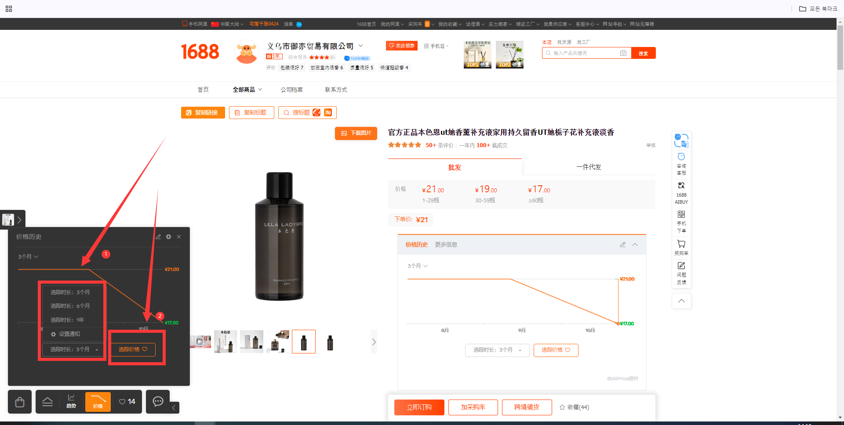Show next gallery thumbnails arrow
The height and width of the screenshot is (425, 844).
tap(374, 342)
